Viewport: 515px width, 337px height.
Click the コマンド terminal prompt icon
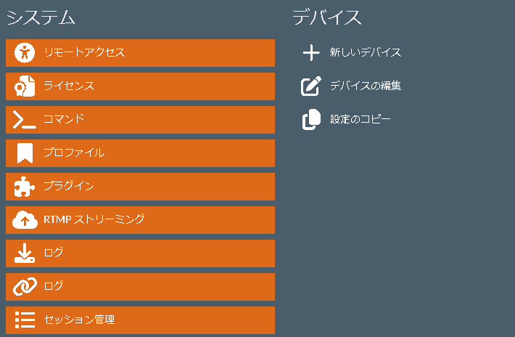pos(25,119)
